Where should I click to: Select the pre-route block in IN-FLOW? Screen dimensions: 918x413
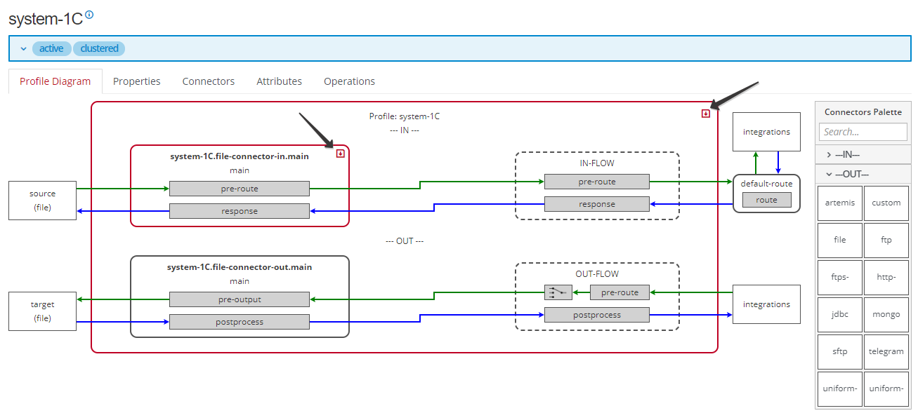coord(596,181)
